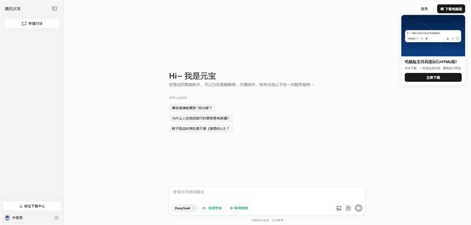Click the send message arrow button
Viewport: 471px width, 225px height.
coord(359,208)
